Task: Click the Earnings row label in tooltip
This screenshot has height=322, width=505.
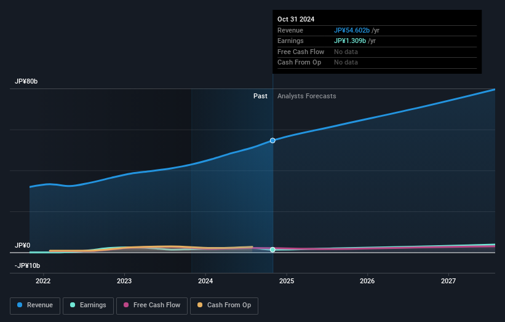Action: (290, 41)
